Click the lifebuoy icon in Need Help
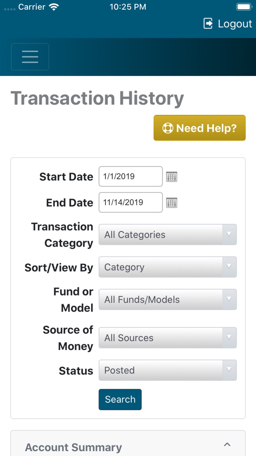 click(167, 128)
